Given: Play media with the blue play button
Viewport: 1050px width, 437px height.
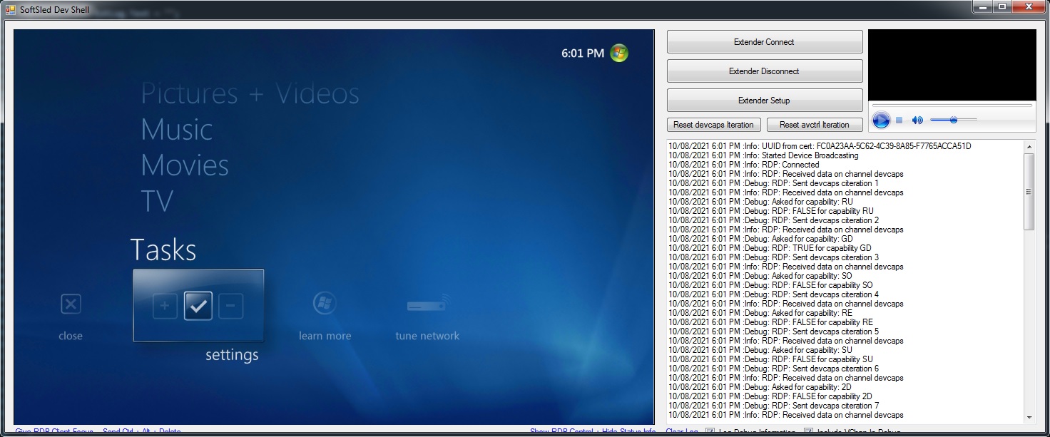Looking at the screenshot, I should (881, 120).
